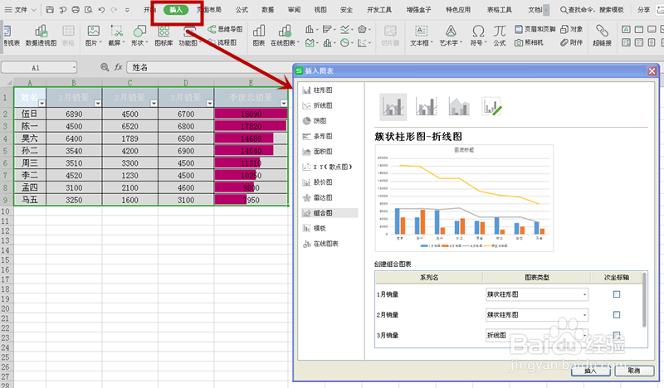
Task: Click 查找命令 search box in title bar
Action: tap(593, 9)
